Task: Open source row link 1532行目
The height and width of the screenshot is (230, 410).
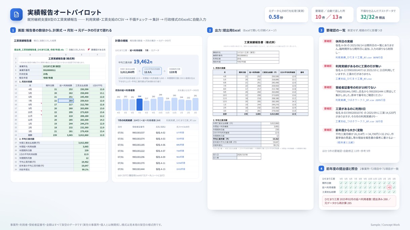Action: [x=181, y=169]
